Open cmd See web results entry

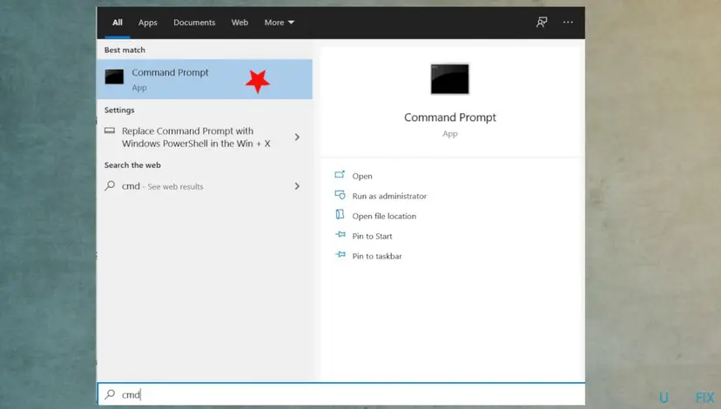205,186
